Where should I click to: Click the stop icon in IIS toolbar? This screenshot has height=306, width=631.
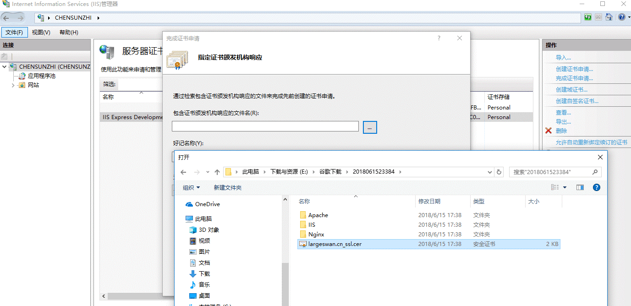tap(598, 17)
